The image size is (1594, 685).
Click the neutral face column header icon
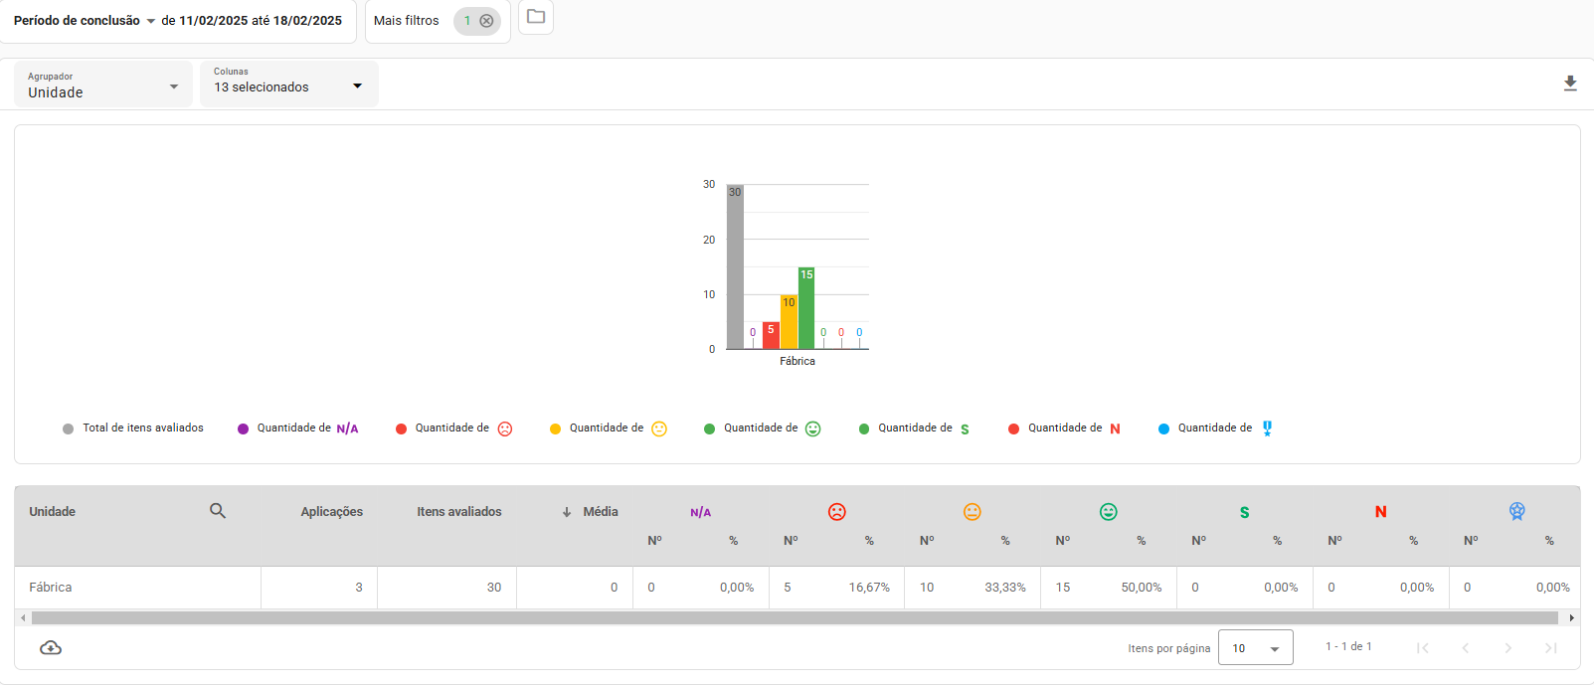point(973,512)
